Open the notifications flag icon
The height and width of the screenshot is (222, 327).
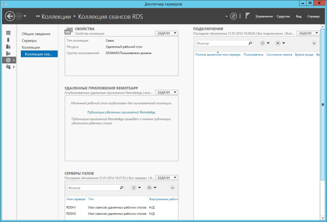coord(247,16)
